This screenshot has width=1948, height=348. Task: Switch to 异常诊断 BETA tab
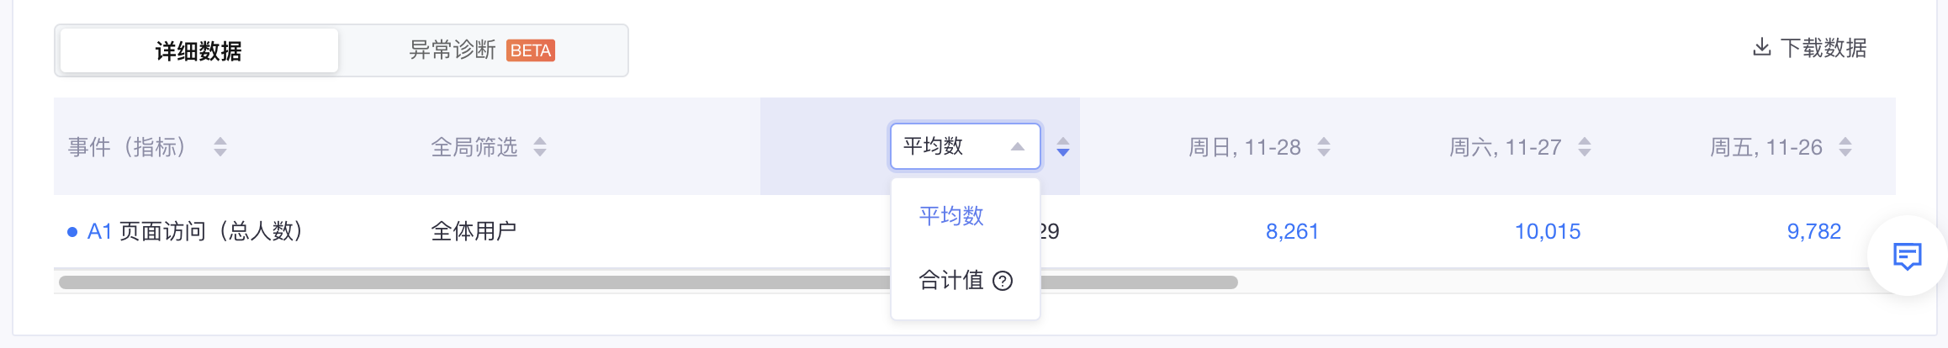tap(482, 50)
